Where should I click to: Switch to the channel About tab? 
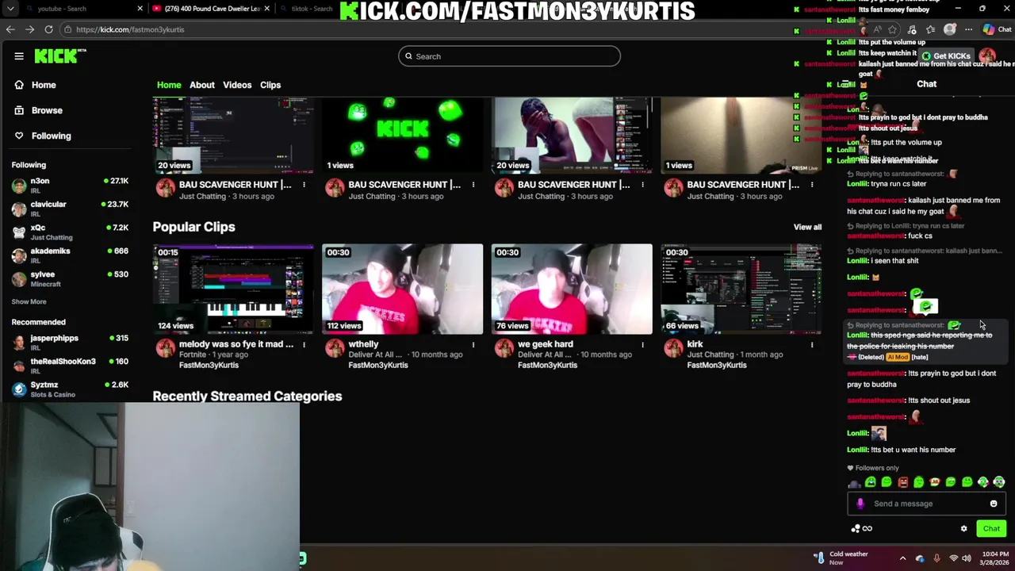(x=201, y=85)
